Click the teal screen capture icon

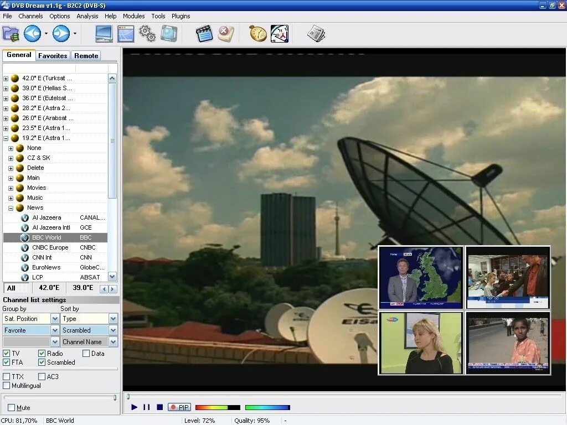(169, 34)
